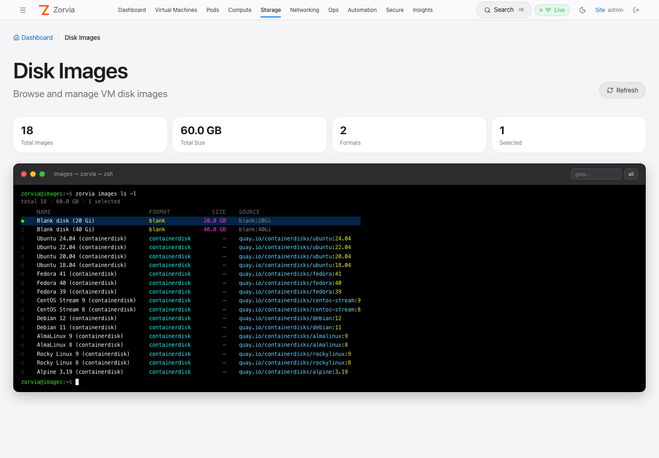659x458 pixels.
Task: Click the SIZE column header
Action: (x=219, y=212)
